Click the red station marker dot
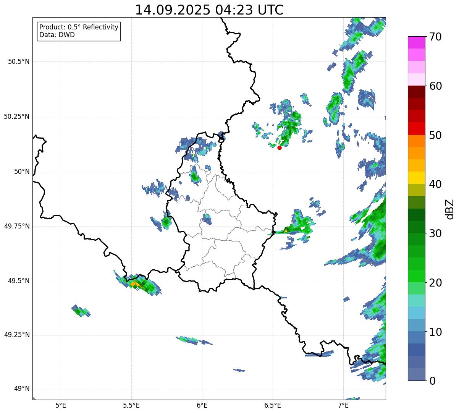Image resolution: width=459 pixels, height=413 pixels. click(x=280, y=147)
